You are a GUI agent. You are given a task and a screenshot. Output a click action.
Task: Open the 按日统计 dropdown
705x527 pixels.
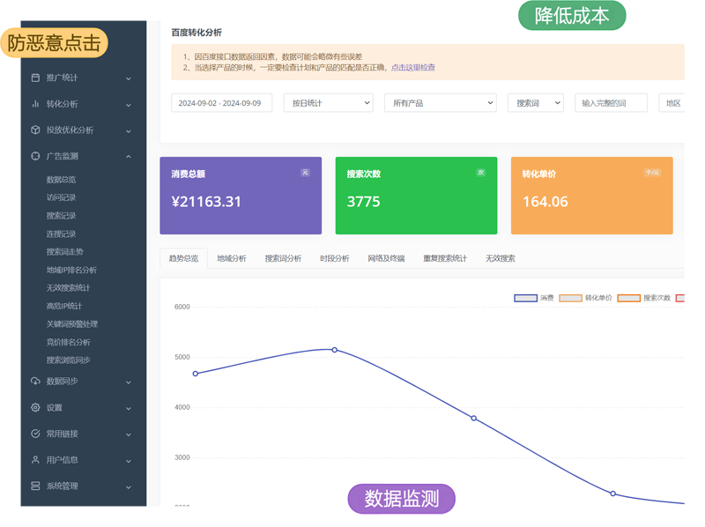click(328, 103)
